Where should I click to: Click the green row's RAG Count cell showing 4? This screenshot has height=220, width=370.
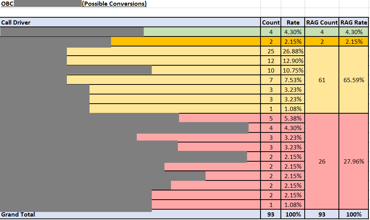pos(322,32)
